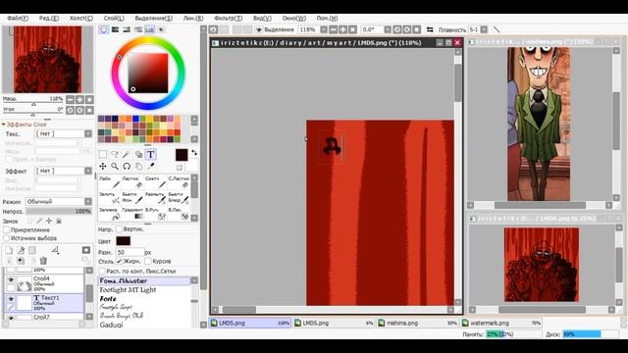Select the rectangular selection tool

point(103,155)
